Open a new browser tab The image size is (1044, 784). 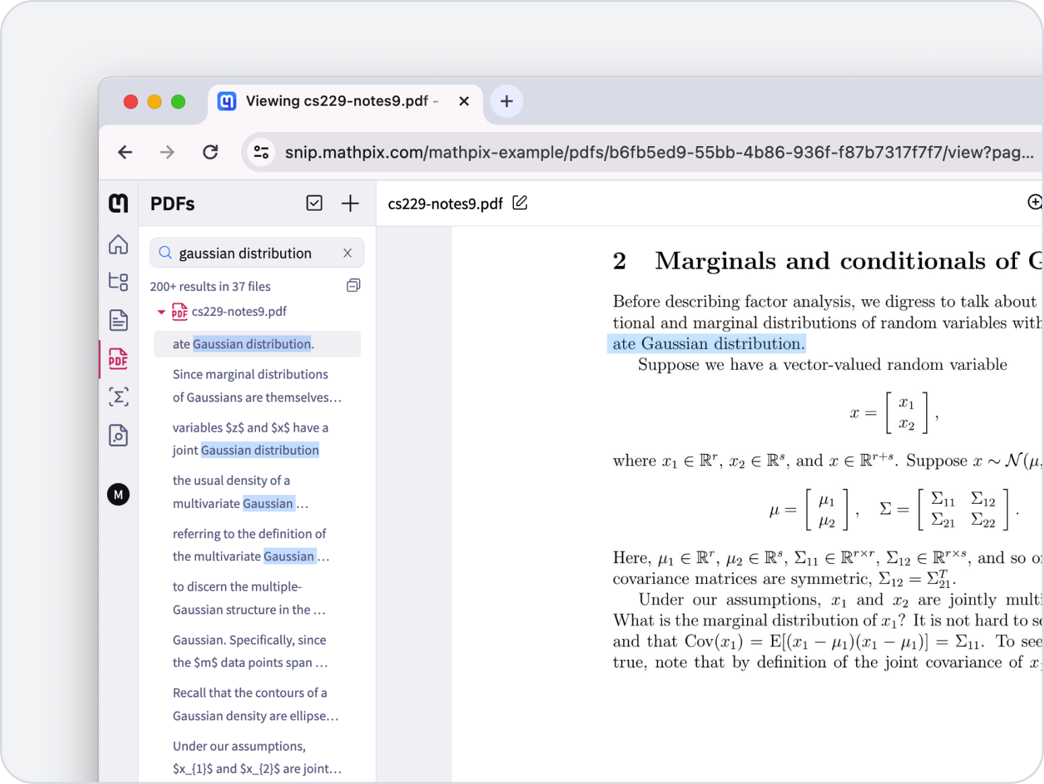[x=507, y=101]
